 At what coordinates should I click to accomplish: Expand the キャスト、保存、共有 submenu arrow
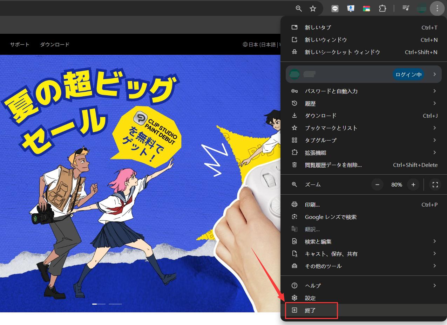(435, 254)
